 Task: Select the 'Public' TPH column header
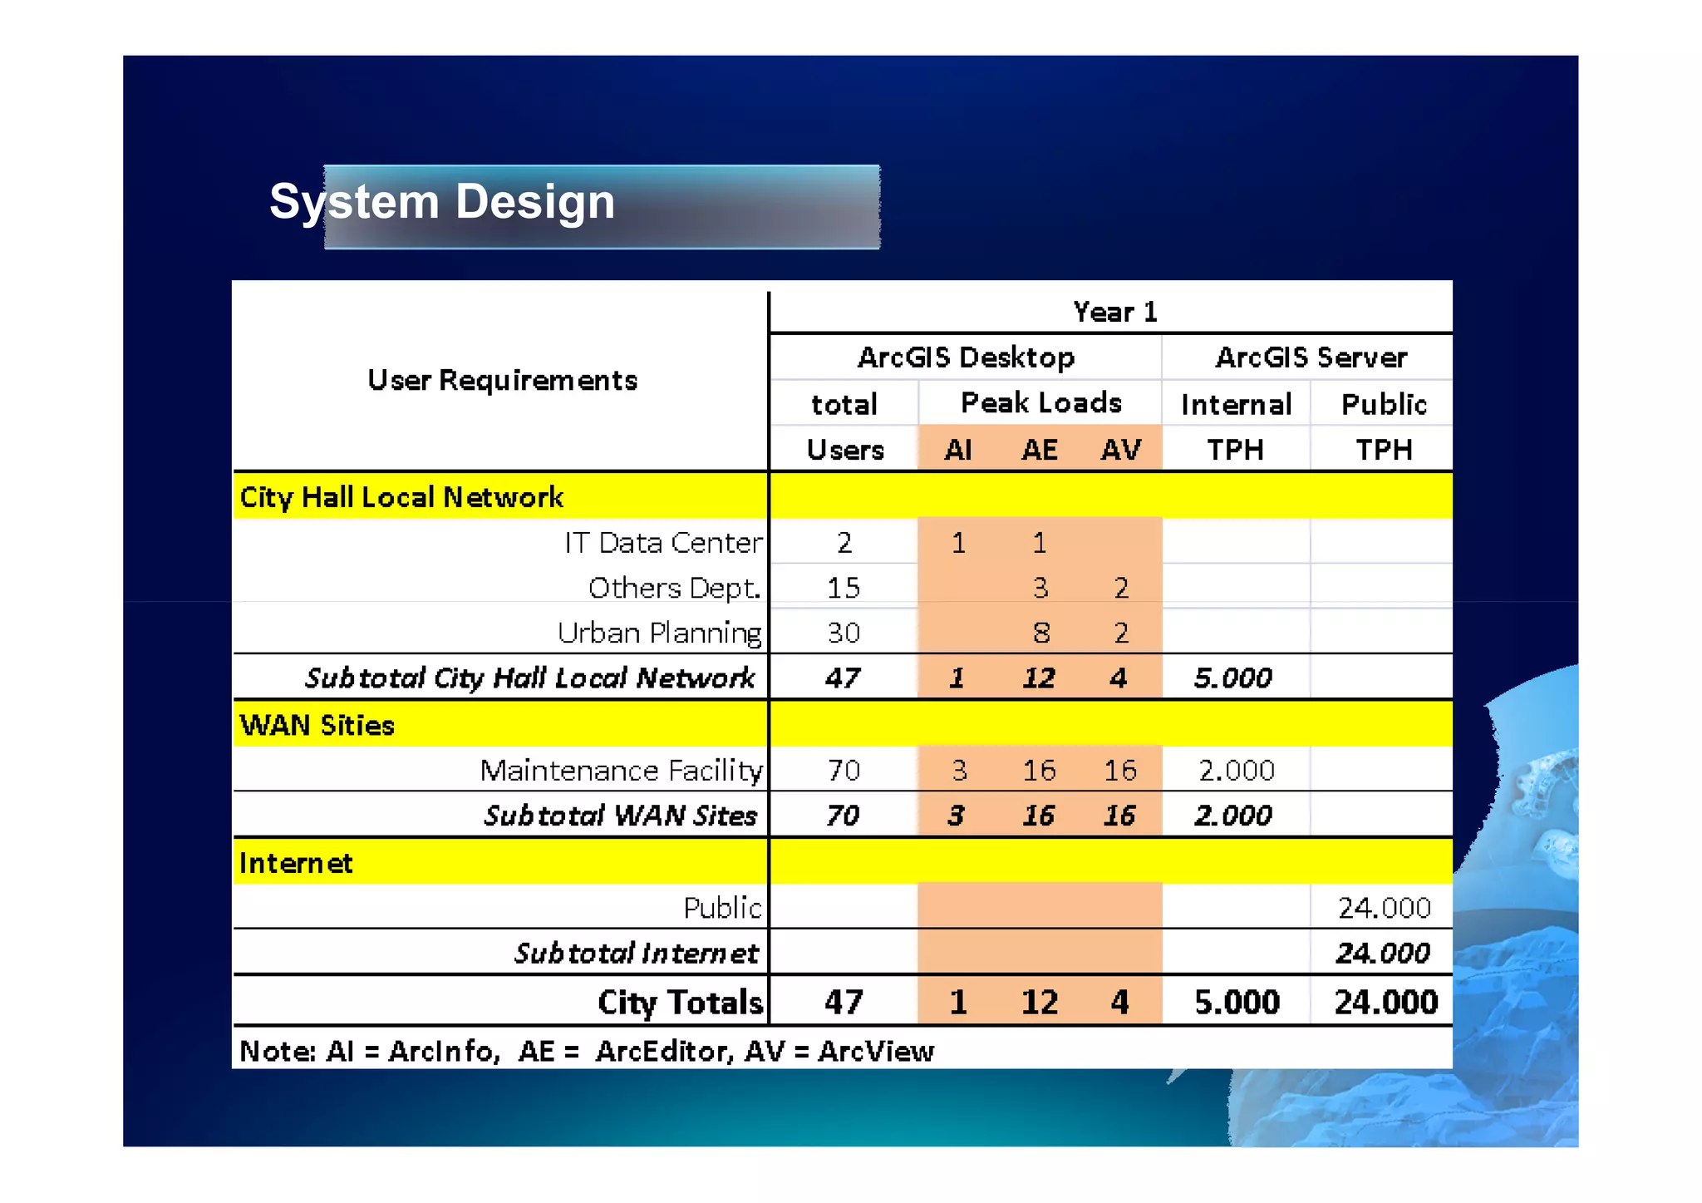click(x=1384, y=404)
